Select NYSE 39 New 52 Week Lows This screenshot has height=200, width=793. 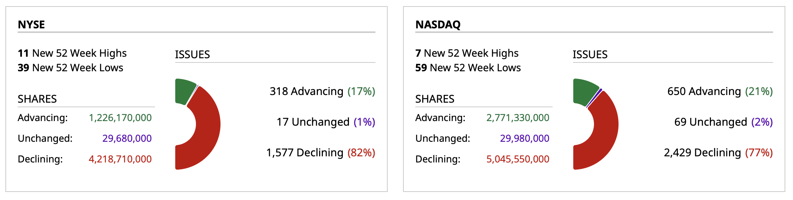[x=71, y=68]
